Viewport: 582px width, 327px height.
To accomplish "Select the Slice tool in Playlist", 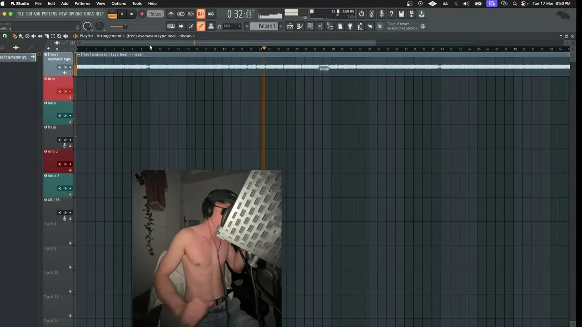I will click(x=47, y=36).
